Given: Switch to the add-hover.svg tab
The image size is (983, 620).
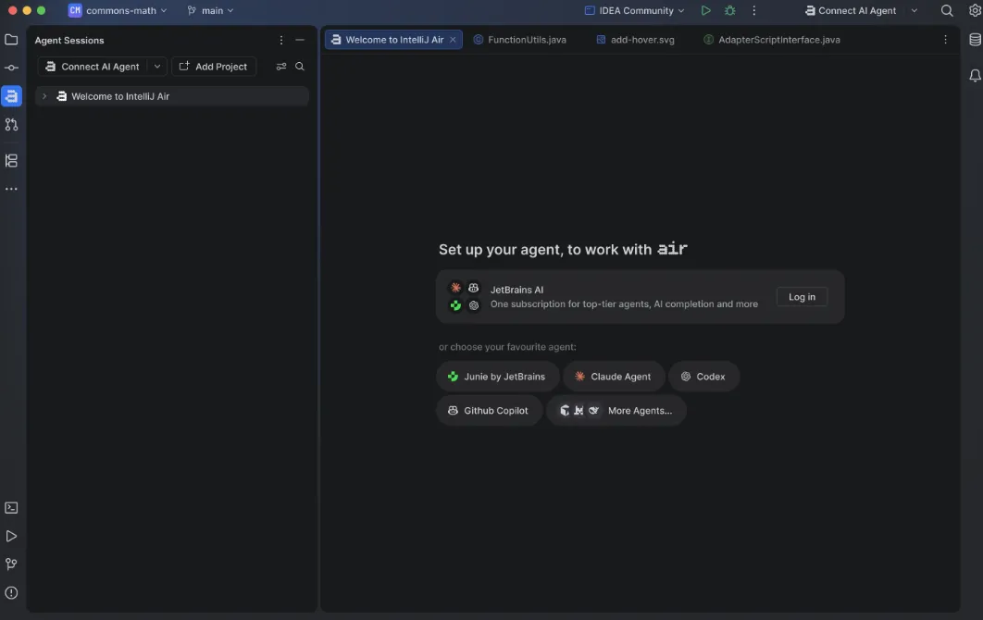Looking at the screenshot, I should pos(635,40).
